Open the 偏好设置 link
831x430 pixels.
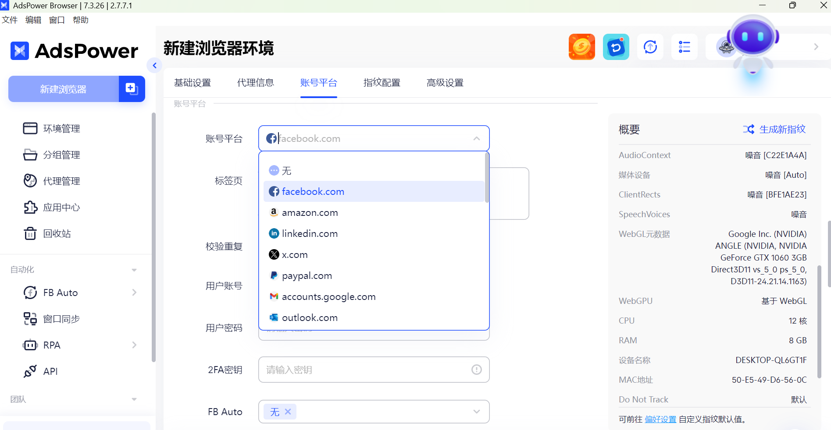tap(660, 419)
